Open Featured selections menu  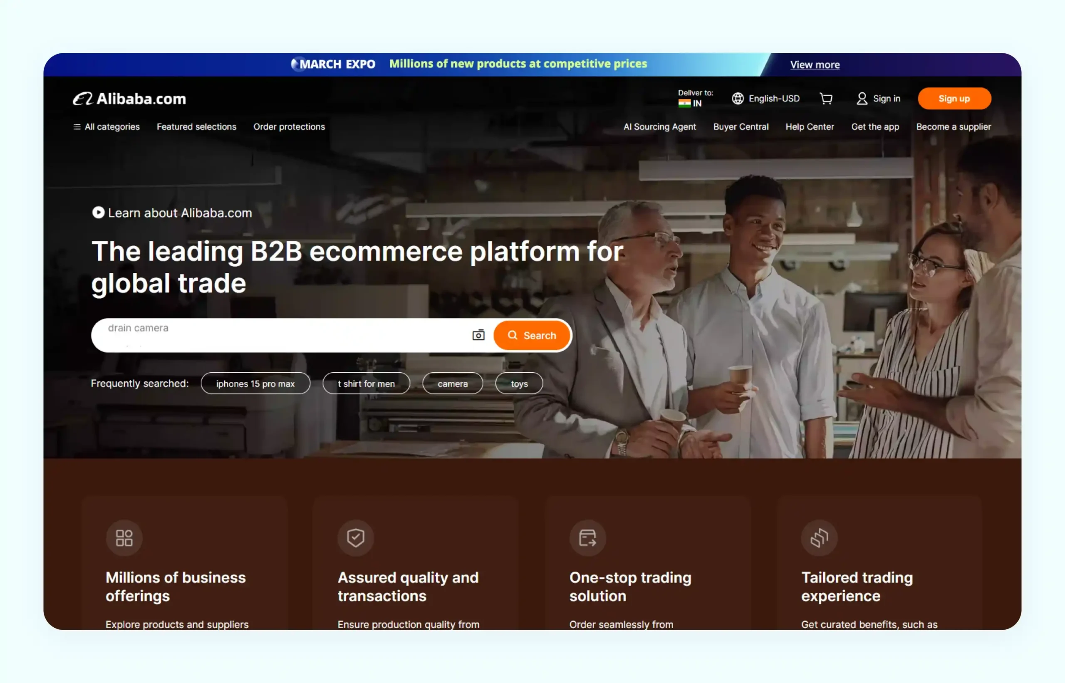click(196, 127)
